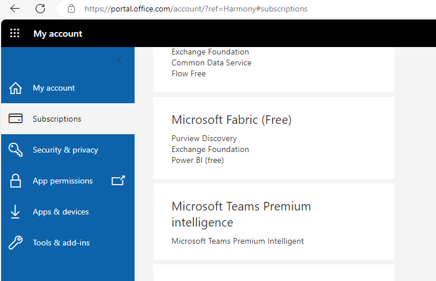The height and width of the screenshot is (281, 436).
Task: Click the wrench Tools & add-ins icon
Action: click(x=16, y=243)
